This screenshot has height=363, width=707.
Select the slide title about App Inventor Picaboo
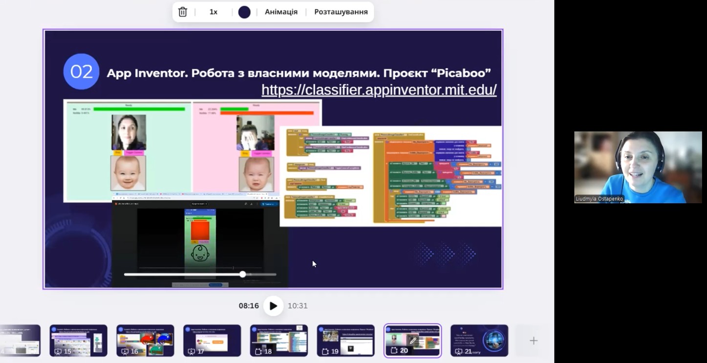point(299,73)
